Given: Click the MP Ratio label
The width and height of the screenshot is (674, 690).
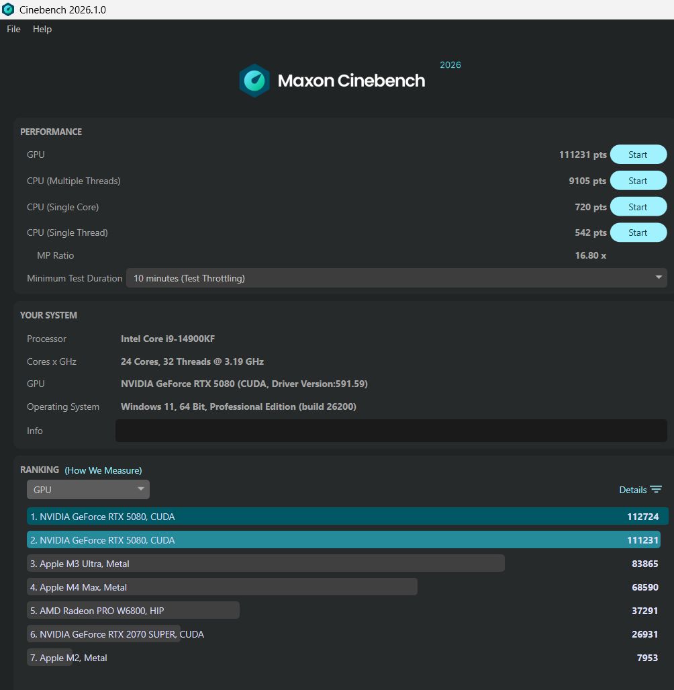Looking at the screenshot, I should point(56,255).
